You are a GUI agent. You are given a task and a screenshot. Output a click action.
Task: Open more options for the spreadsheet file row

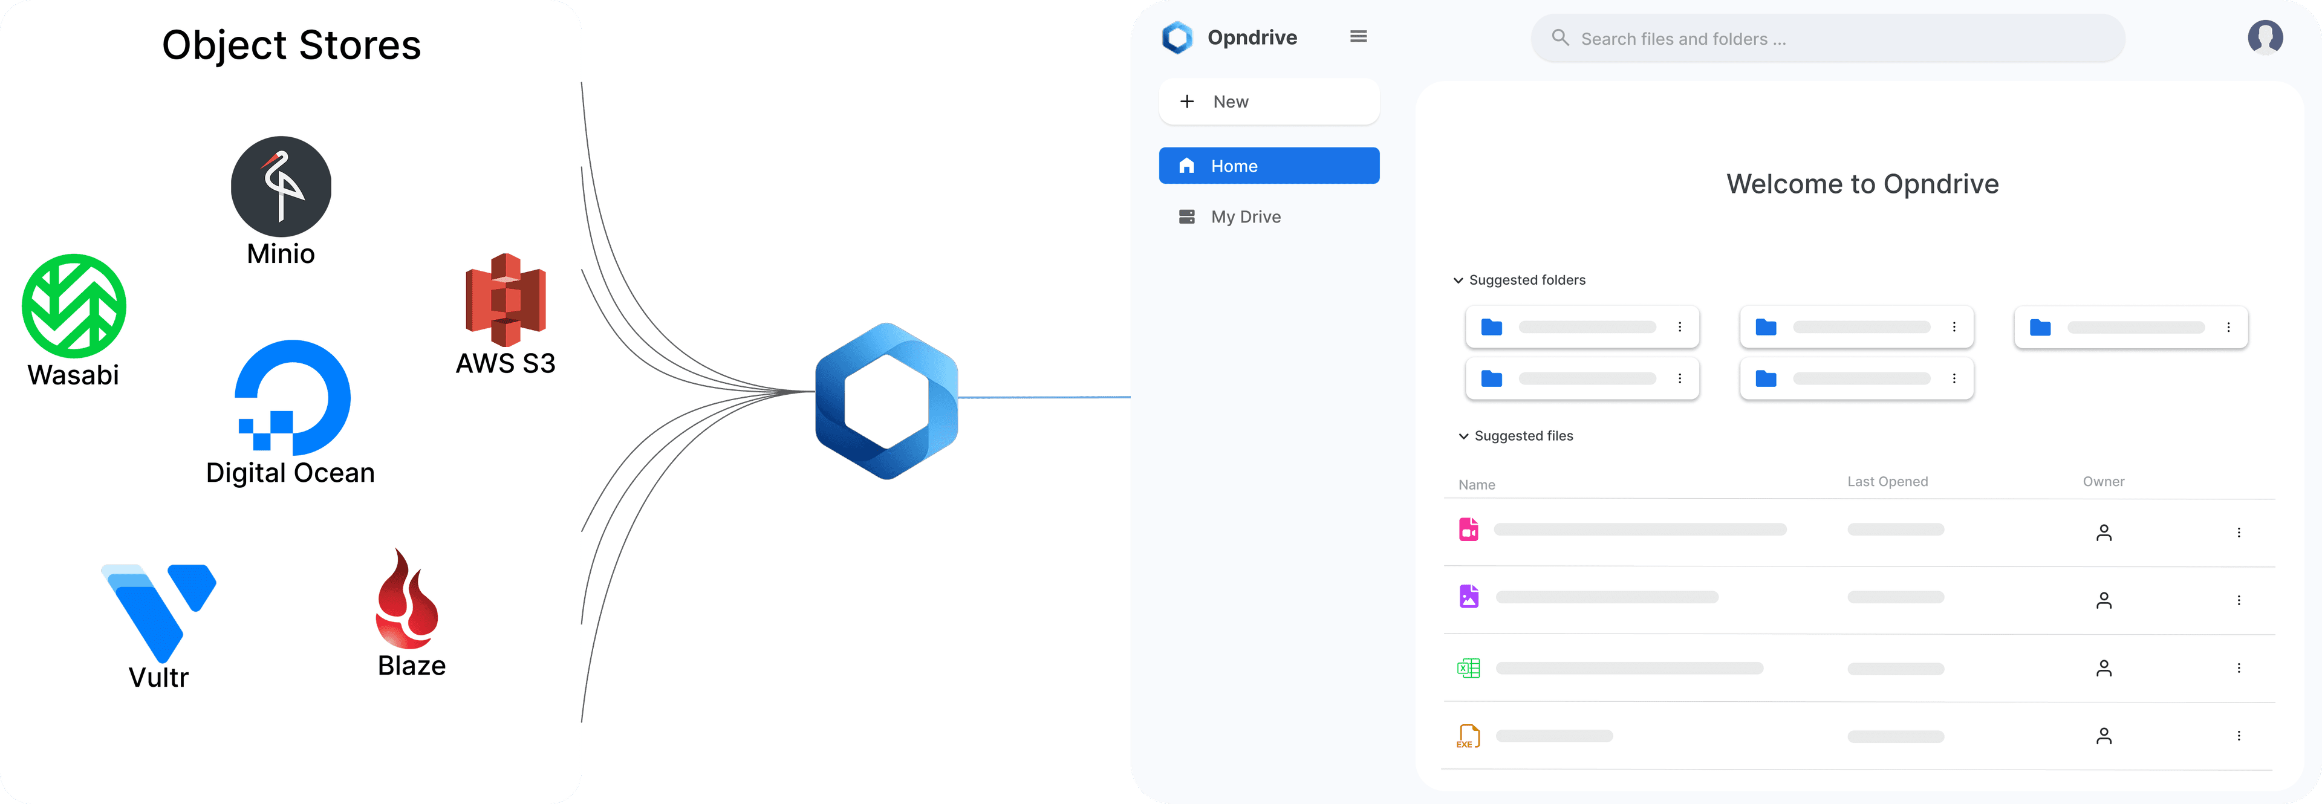click(x=2239, y=668)
